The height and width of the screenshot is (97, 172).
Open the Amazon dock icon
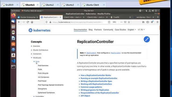click(x=13, y=55)
